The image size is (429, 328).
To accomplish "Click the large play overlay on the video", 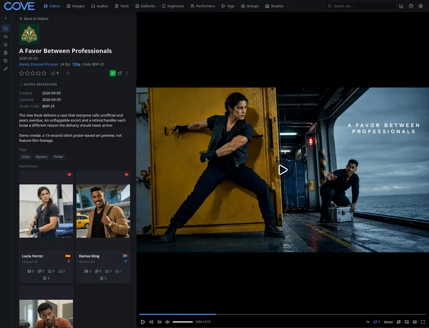I will click(283, 170).
